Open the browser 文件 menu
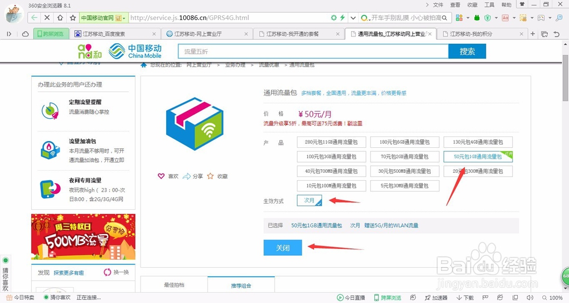The width and height of the screenshot is (569, 303). (x=438, y=5)
